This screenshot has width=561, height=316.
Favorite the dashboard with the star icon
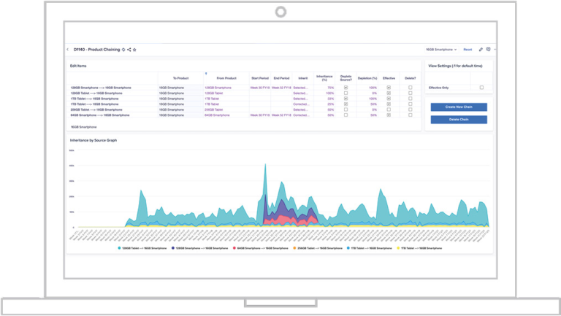(x=134, y=50)
